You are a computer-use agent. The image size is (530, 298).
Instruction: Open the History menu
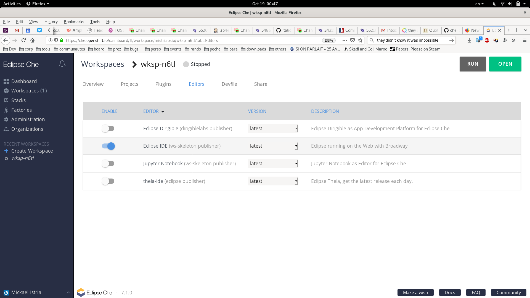[51, 22]
